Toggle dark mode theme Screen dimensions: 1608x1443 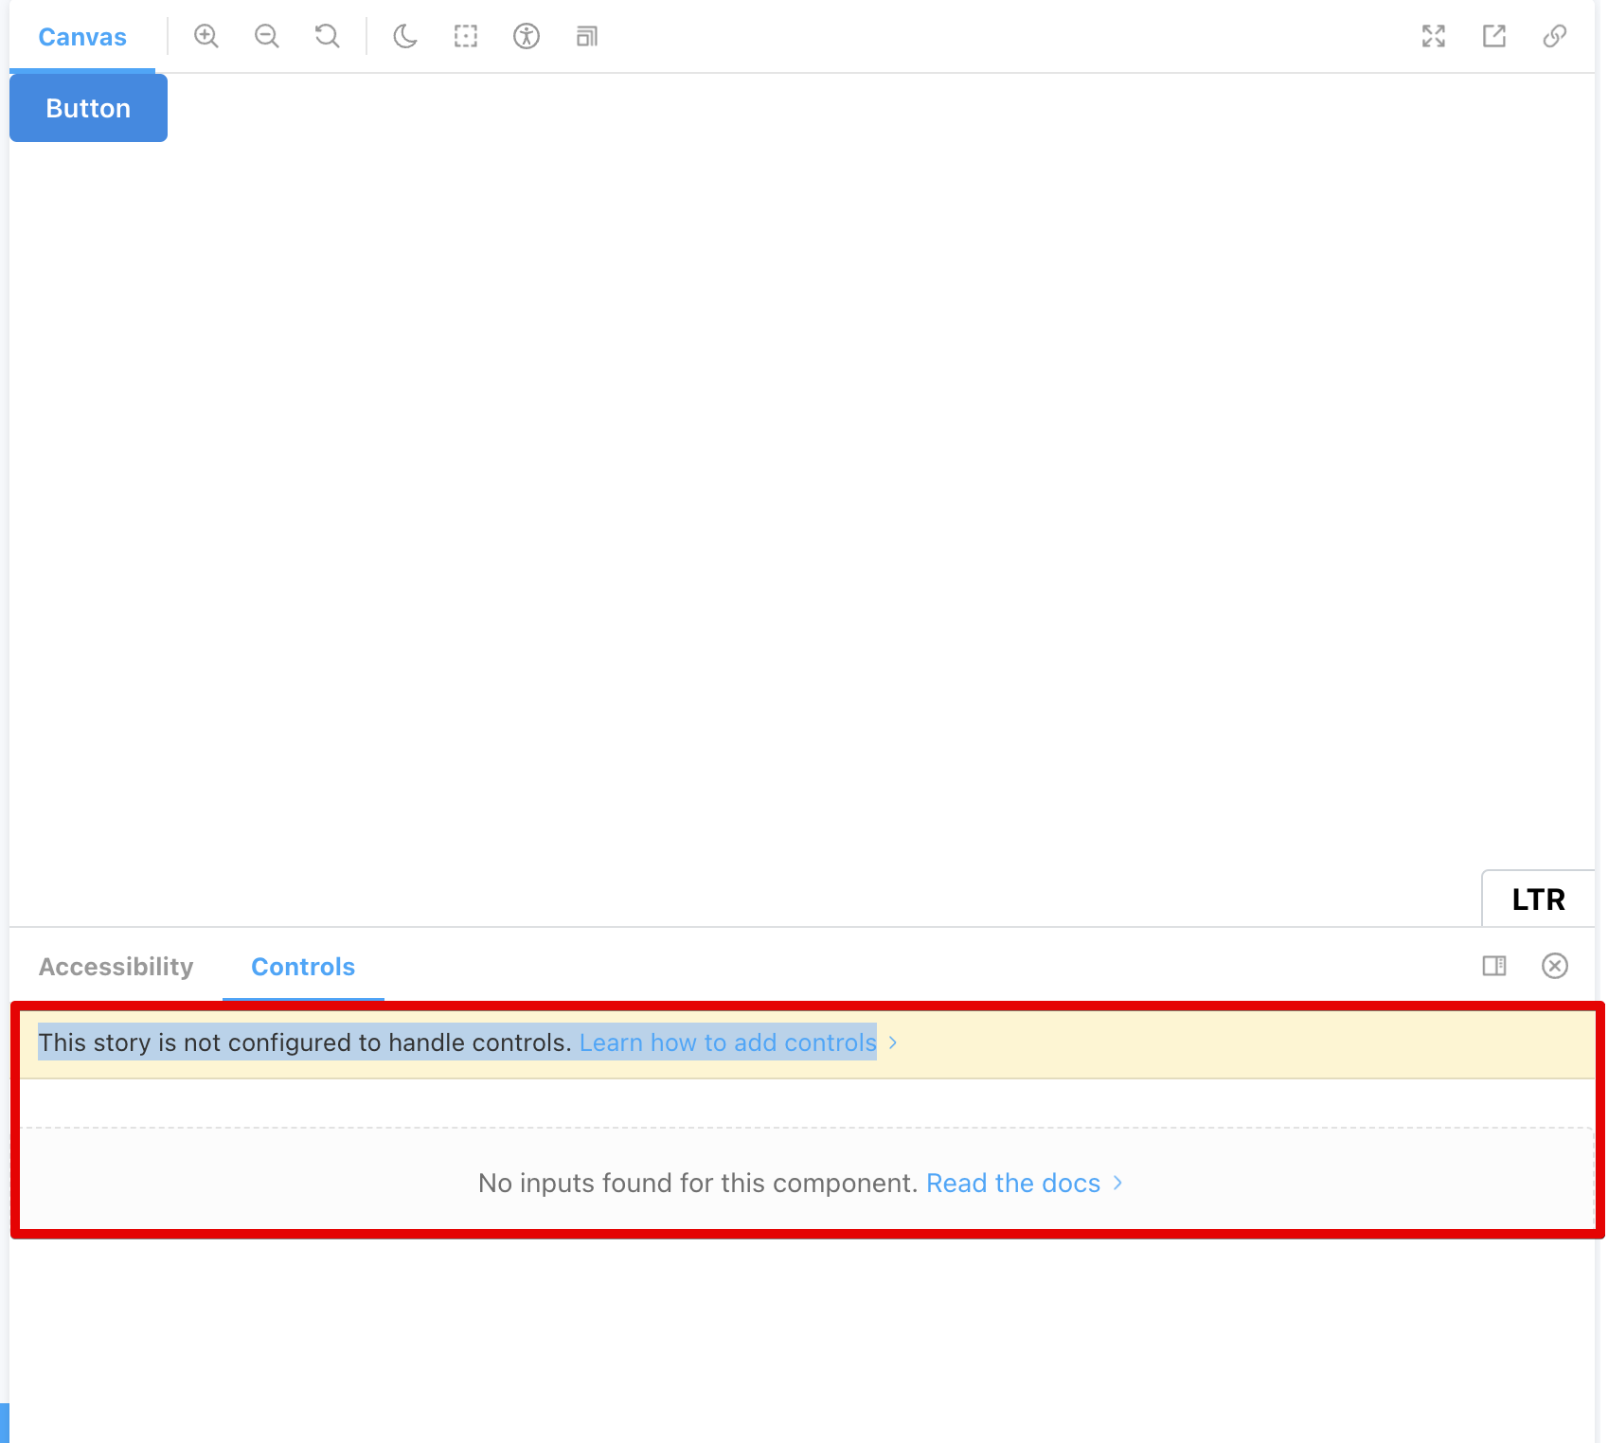[404, 36]
